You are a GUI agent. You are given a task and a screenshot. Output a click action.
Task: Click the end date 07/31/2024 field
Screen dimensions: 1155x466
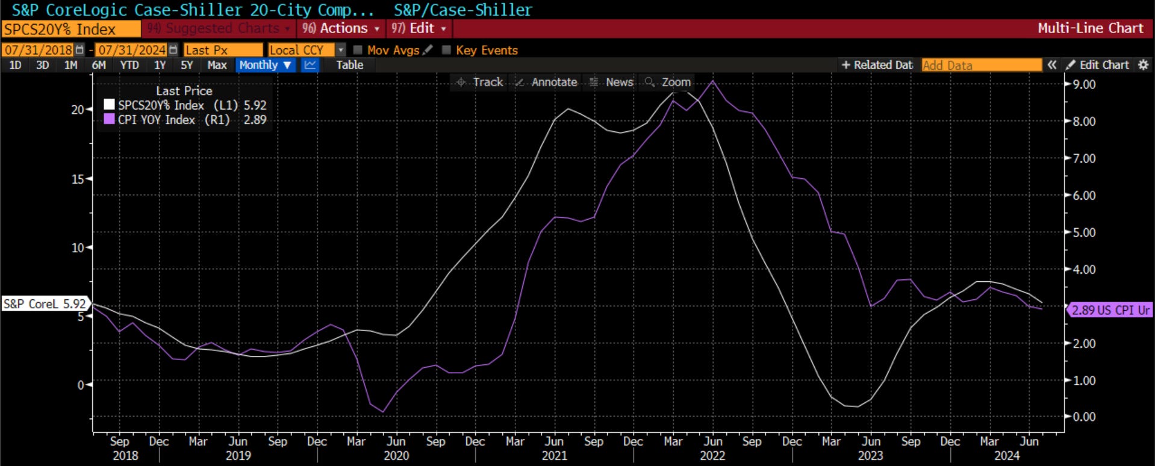pyautogui.click(x=132, y=50)
